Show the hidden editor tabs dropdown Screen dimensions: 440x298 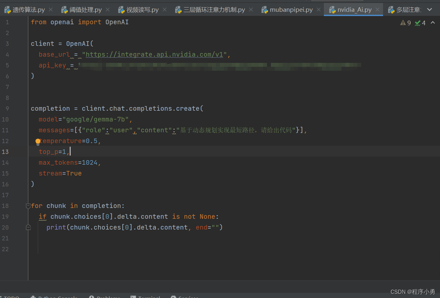(430, 9)
